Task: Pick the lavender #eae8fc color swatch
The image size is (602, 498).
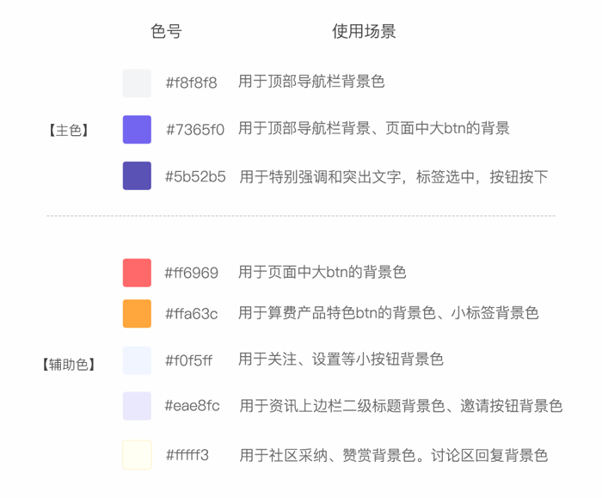Action: (x=137, y=406)
